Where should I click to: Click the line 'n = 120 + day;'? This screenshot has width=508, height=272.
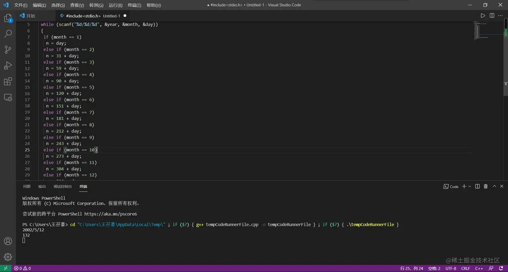(64, 93)
